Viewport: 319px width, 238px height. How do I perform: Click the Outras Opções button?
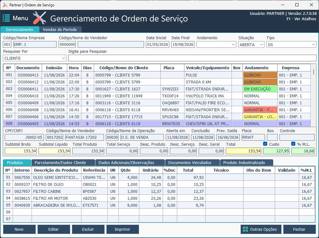click(261, 229)
